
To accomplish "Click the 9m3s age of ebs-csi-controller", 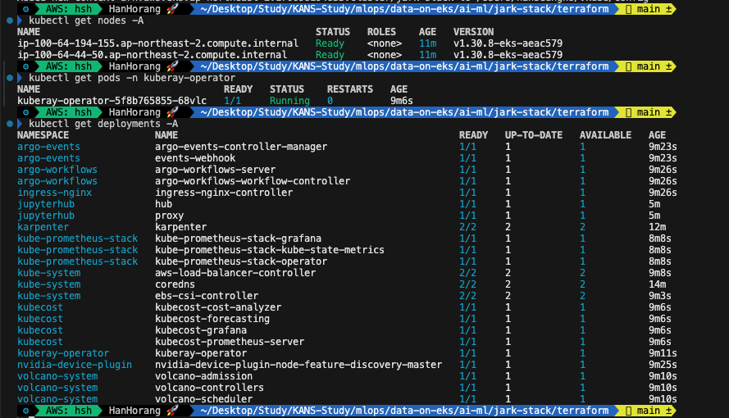I will click(660, 296).
